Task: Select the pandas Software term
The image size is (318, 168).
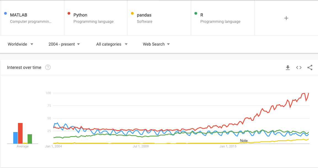Action: (x=144, y=18)
